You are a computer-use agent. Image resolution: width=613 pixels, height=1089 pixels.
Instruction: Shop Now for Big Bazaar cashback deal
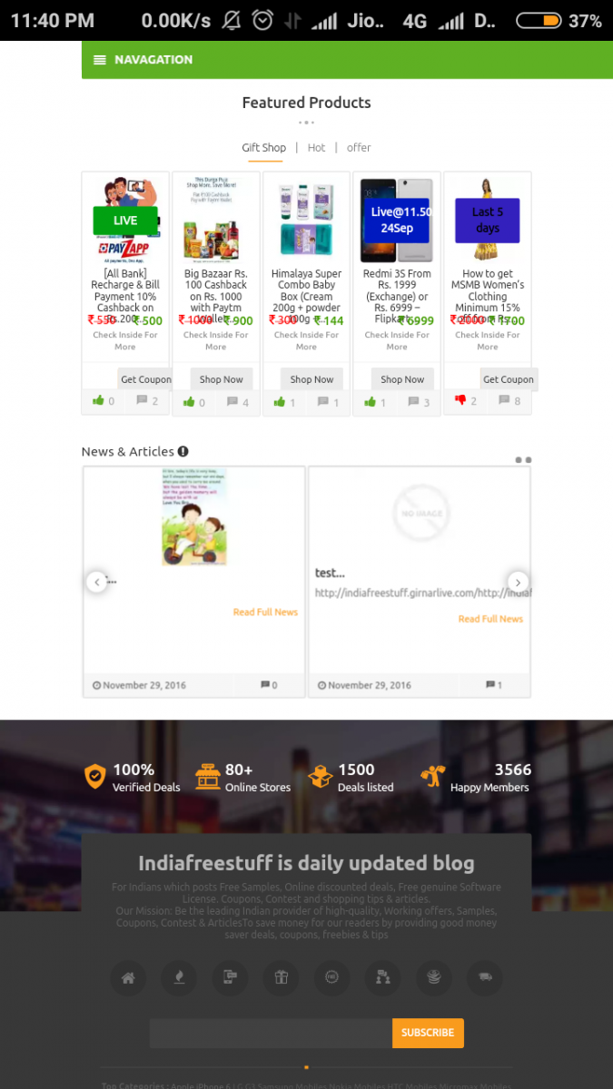(221, 379)
